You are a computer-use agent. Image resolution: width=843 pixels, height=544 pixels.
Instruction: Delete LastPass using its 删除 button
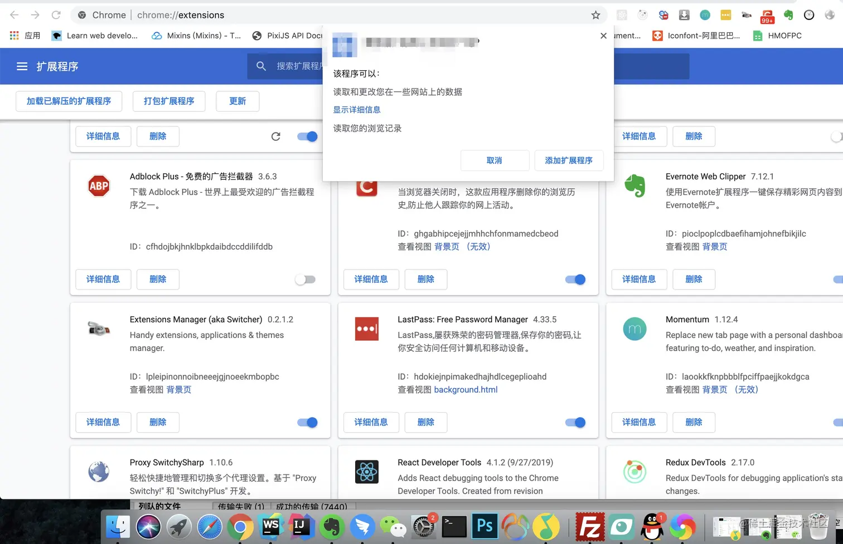tap(426, 423)
